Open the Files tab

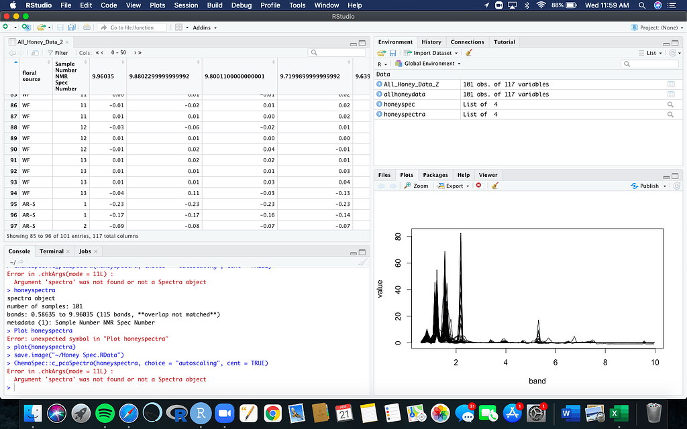pyautogui.click(x=384, y=175)
